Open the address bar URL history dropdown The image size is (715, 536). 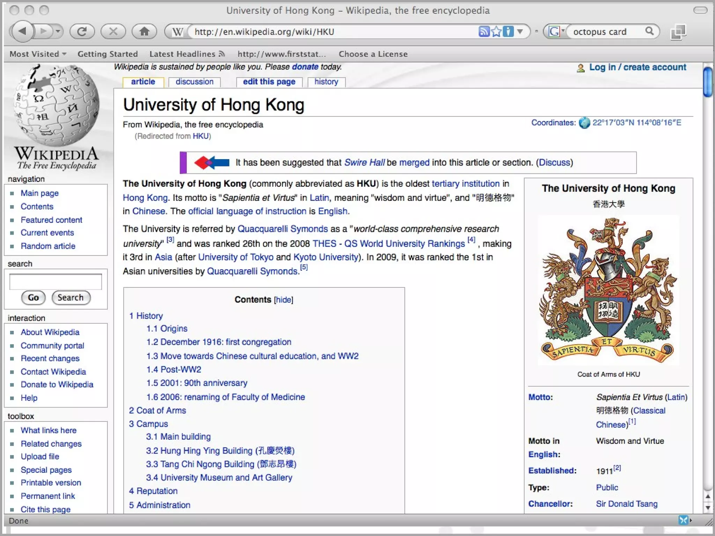(520, 31)
